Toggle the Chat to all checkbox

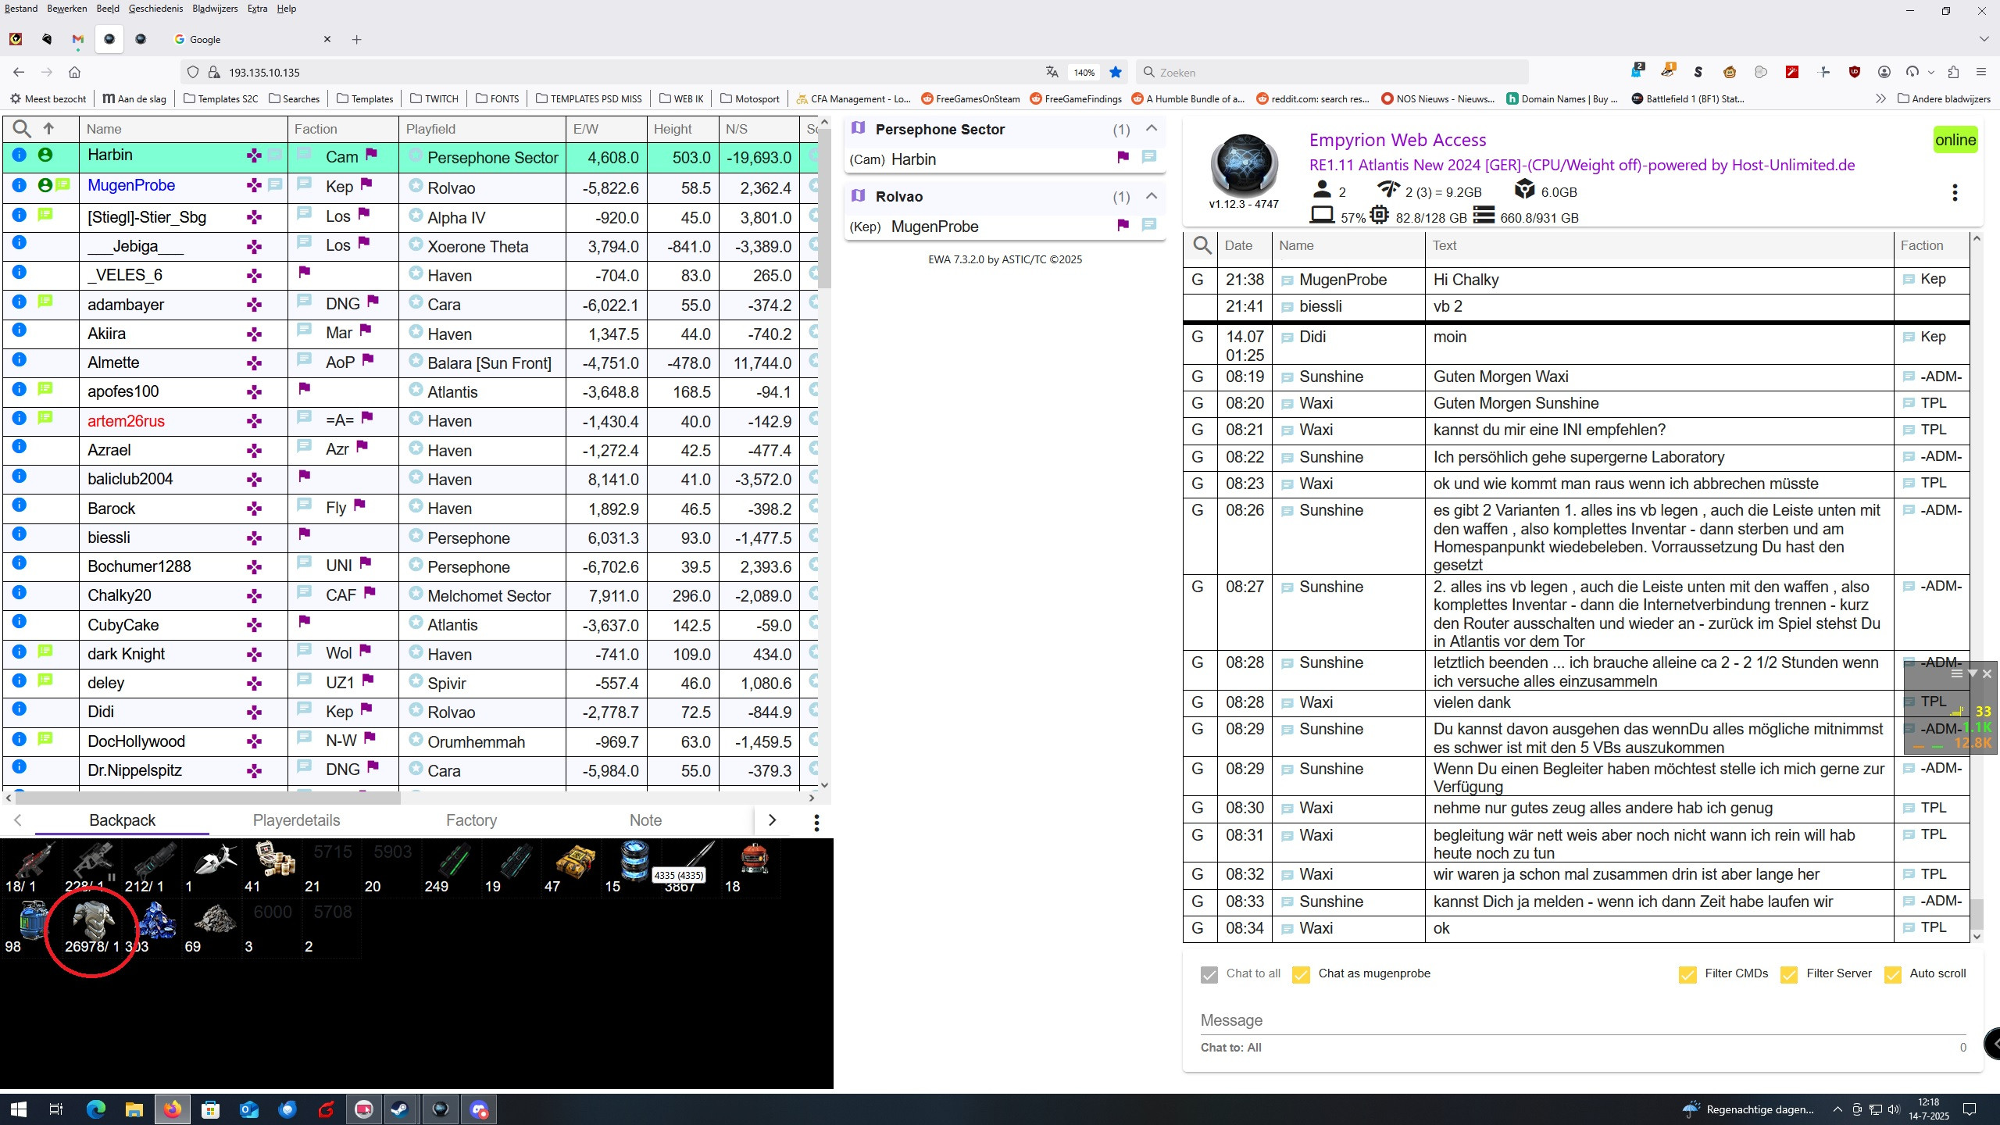pos(1209,974)
